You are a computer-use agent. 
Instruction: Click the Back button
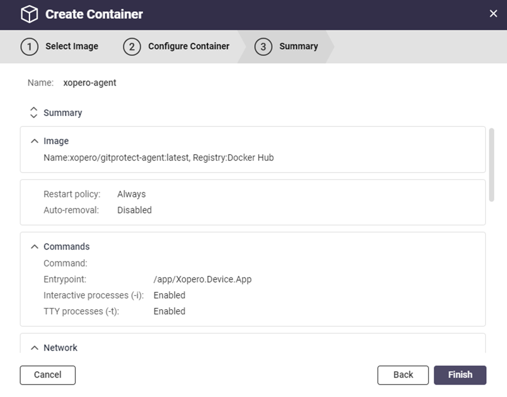403,375
